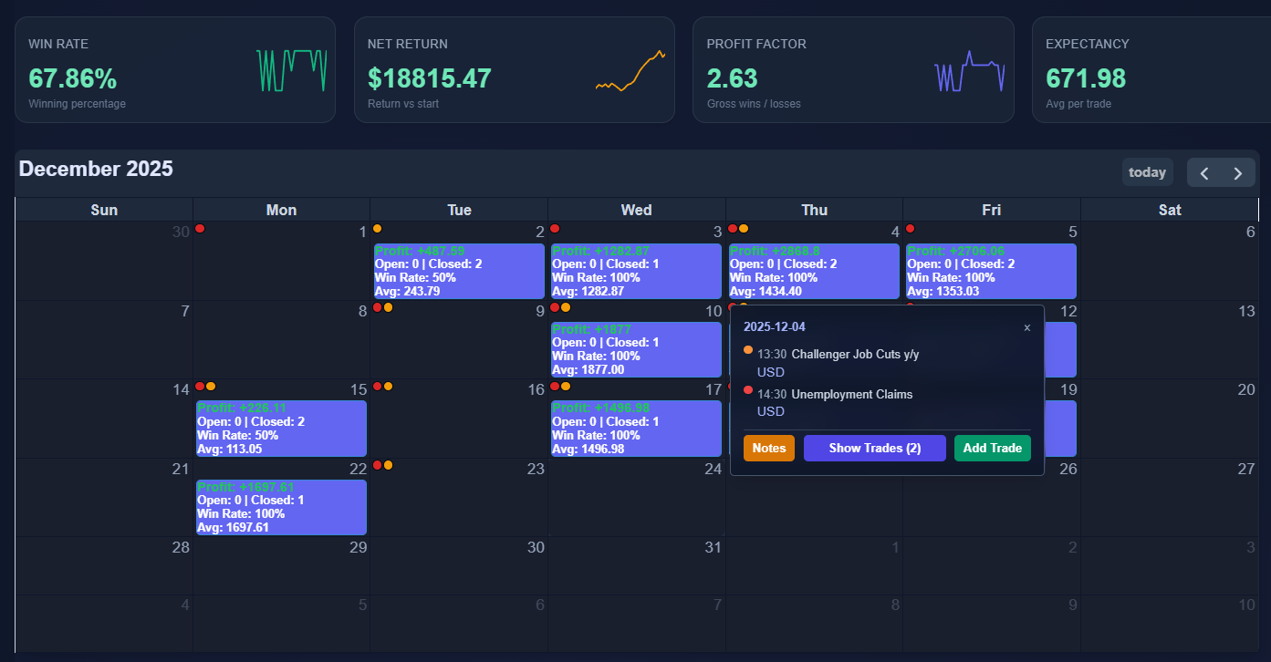Click the December 17 profit summary card
Viewport: 1271px width, 662px height.
(x=636, y=428)
